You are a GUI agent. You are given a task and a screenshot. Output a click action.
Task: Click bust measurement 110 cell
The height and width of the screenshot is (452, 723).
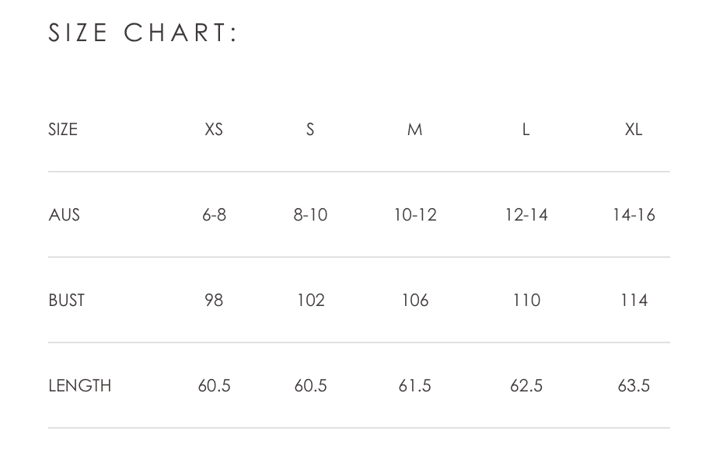526,300
